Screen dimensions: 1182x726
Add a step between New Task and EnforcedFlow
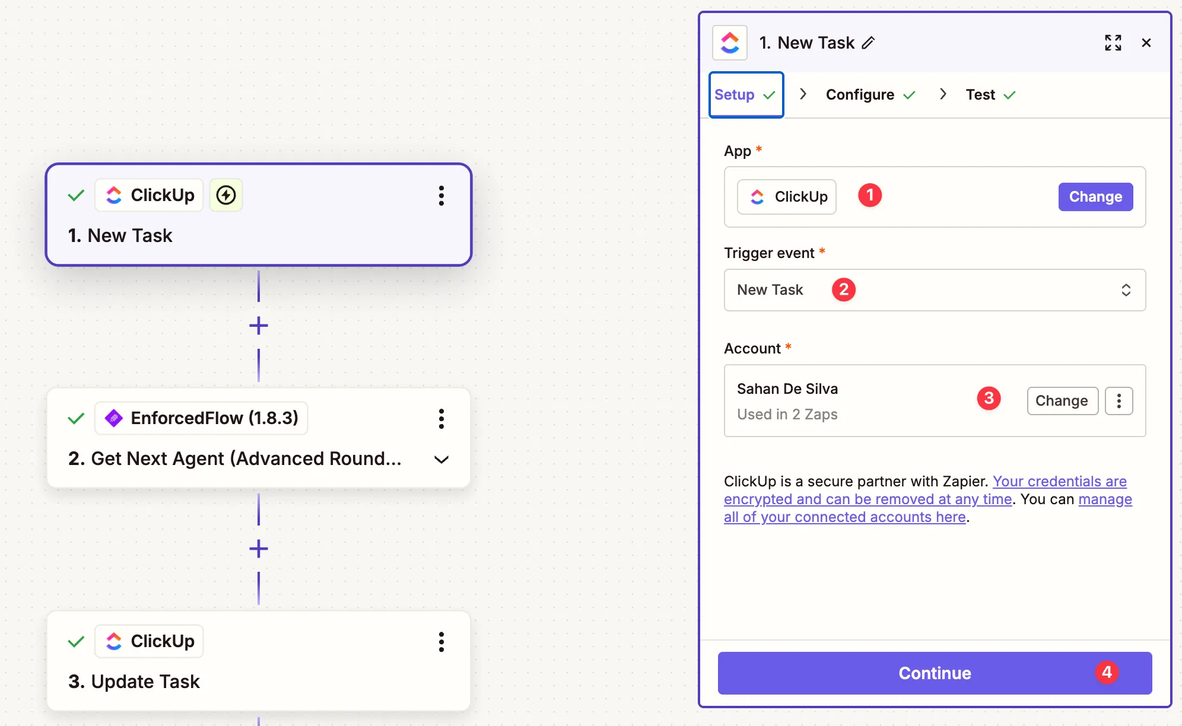click(258, 324)
